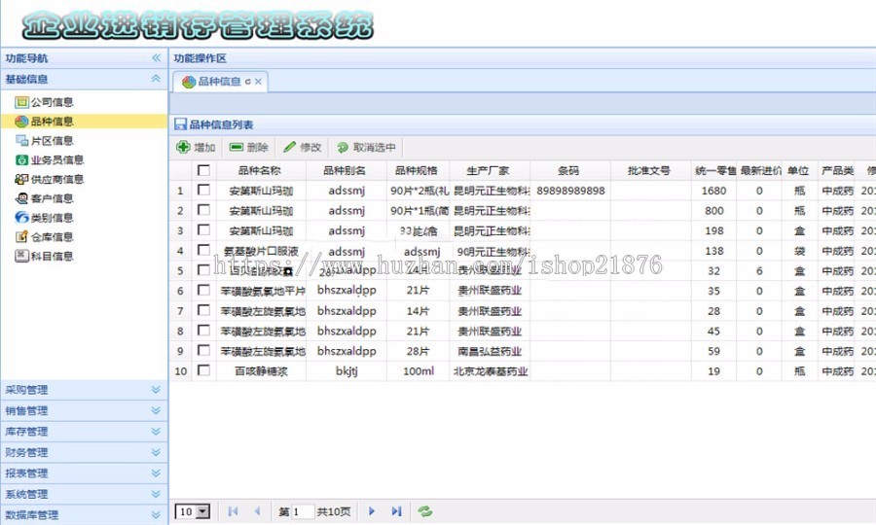Check the box for row 6 苯磺酸氨氯地平片
The height and width of the screenshot is (525, 876).
[x=204, y=291]
